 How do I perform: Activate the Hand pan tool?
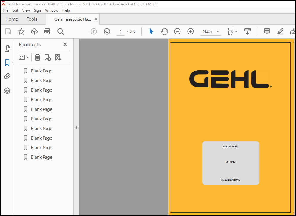click(x=164, y=31)
